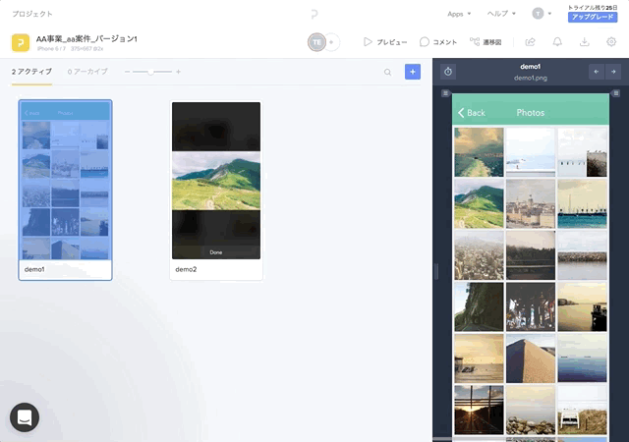Click the sand pyramid photo in preview

point(531,359)
